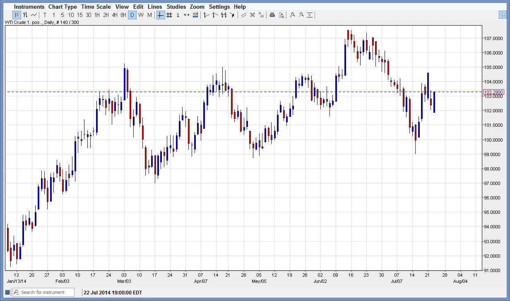
Task: Enable the crosshair cursor tool
Action: tap(160, 15)
